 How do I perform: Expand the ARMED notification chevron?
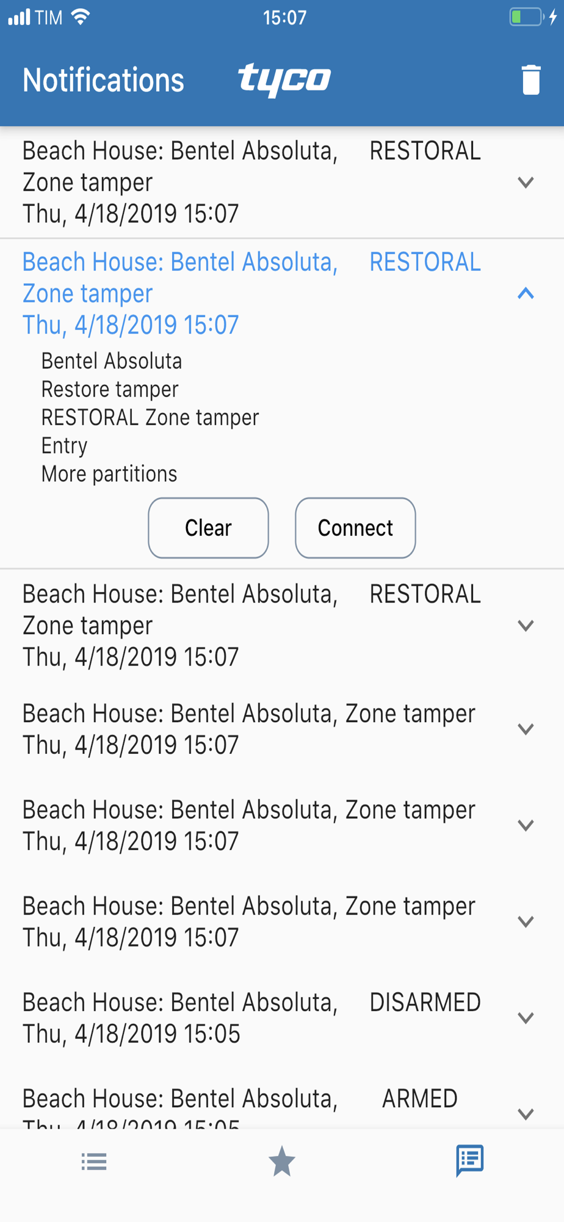point(526,1113)
